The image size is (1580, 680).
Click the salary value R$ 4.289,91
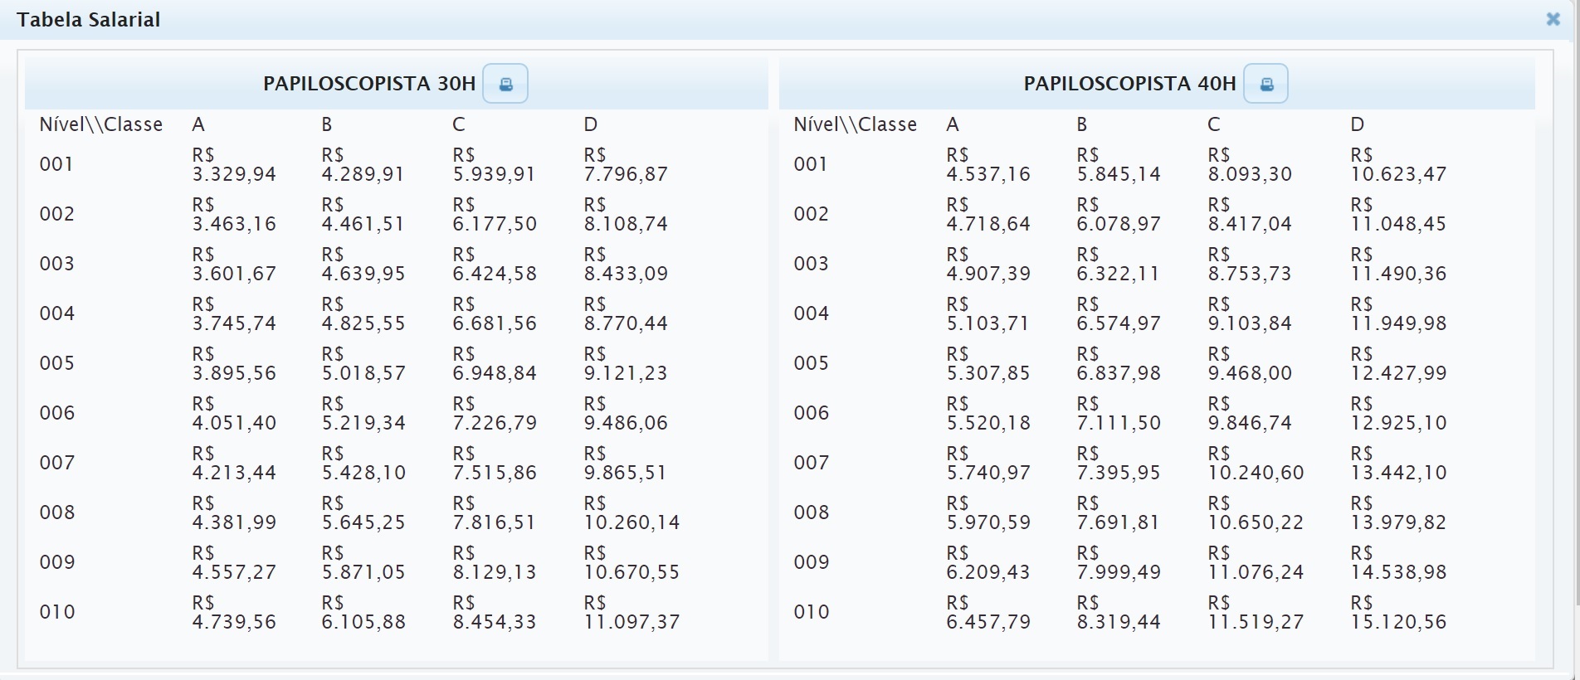click(x=363, y=165)
